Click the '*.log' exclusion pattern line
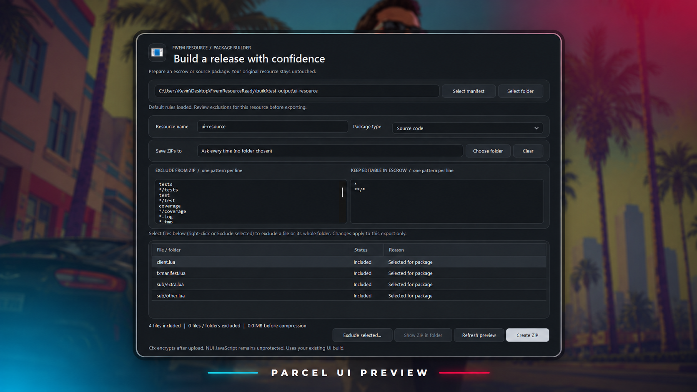This screenshot has width=697, height=392. 165,217
